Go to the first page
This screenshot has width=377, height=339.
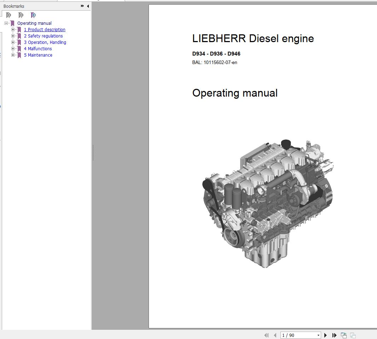[266, 335]
